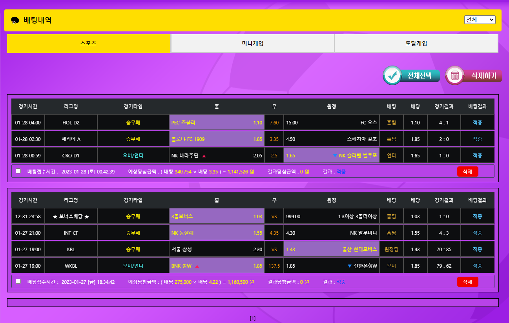The height and width of the screenshot is (323, 509).
Task: Click blue down arrow beside 신한은행W
Action: (349, 266)
